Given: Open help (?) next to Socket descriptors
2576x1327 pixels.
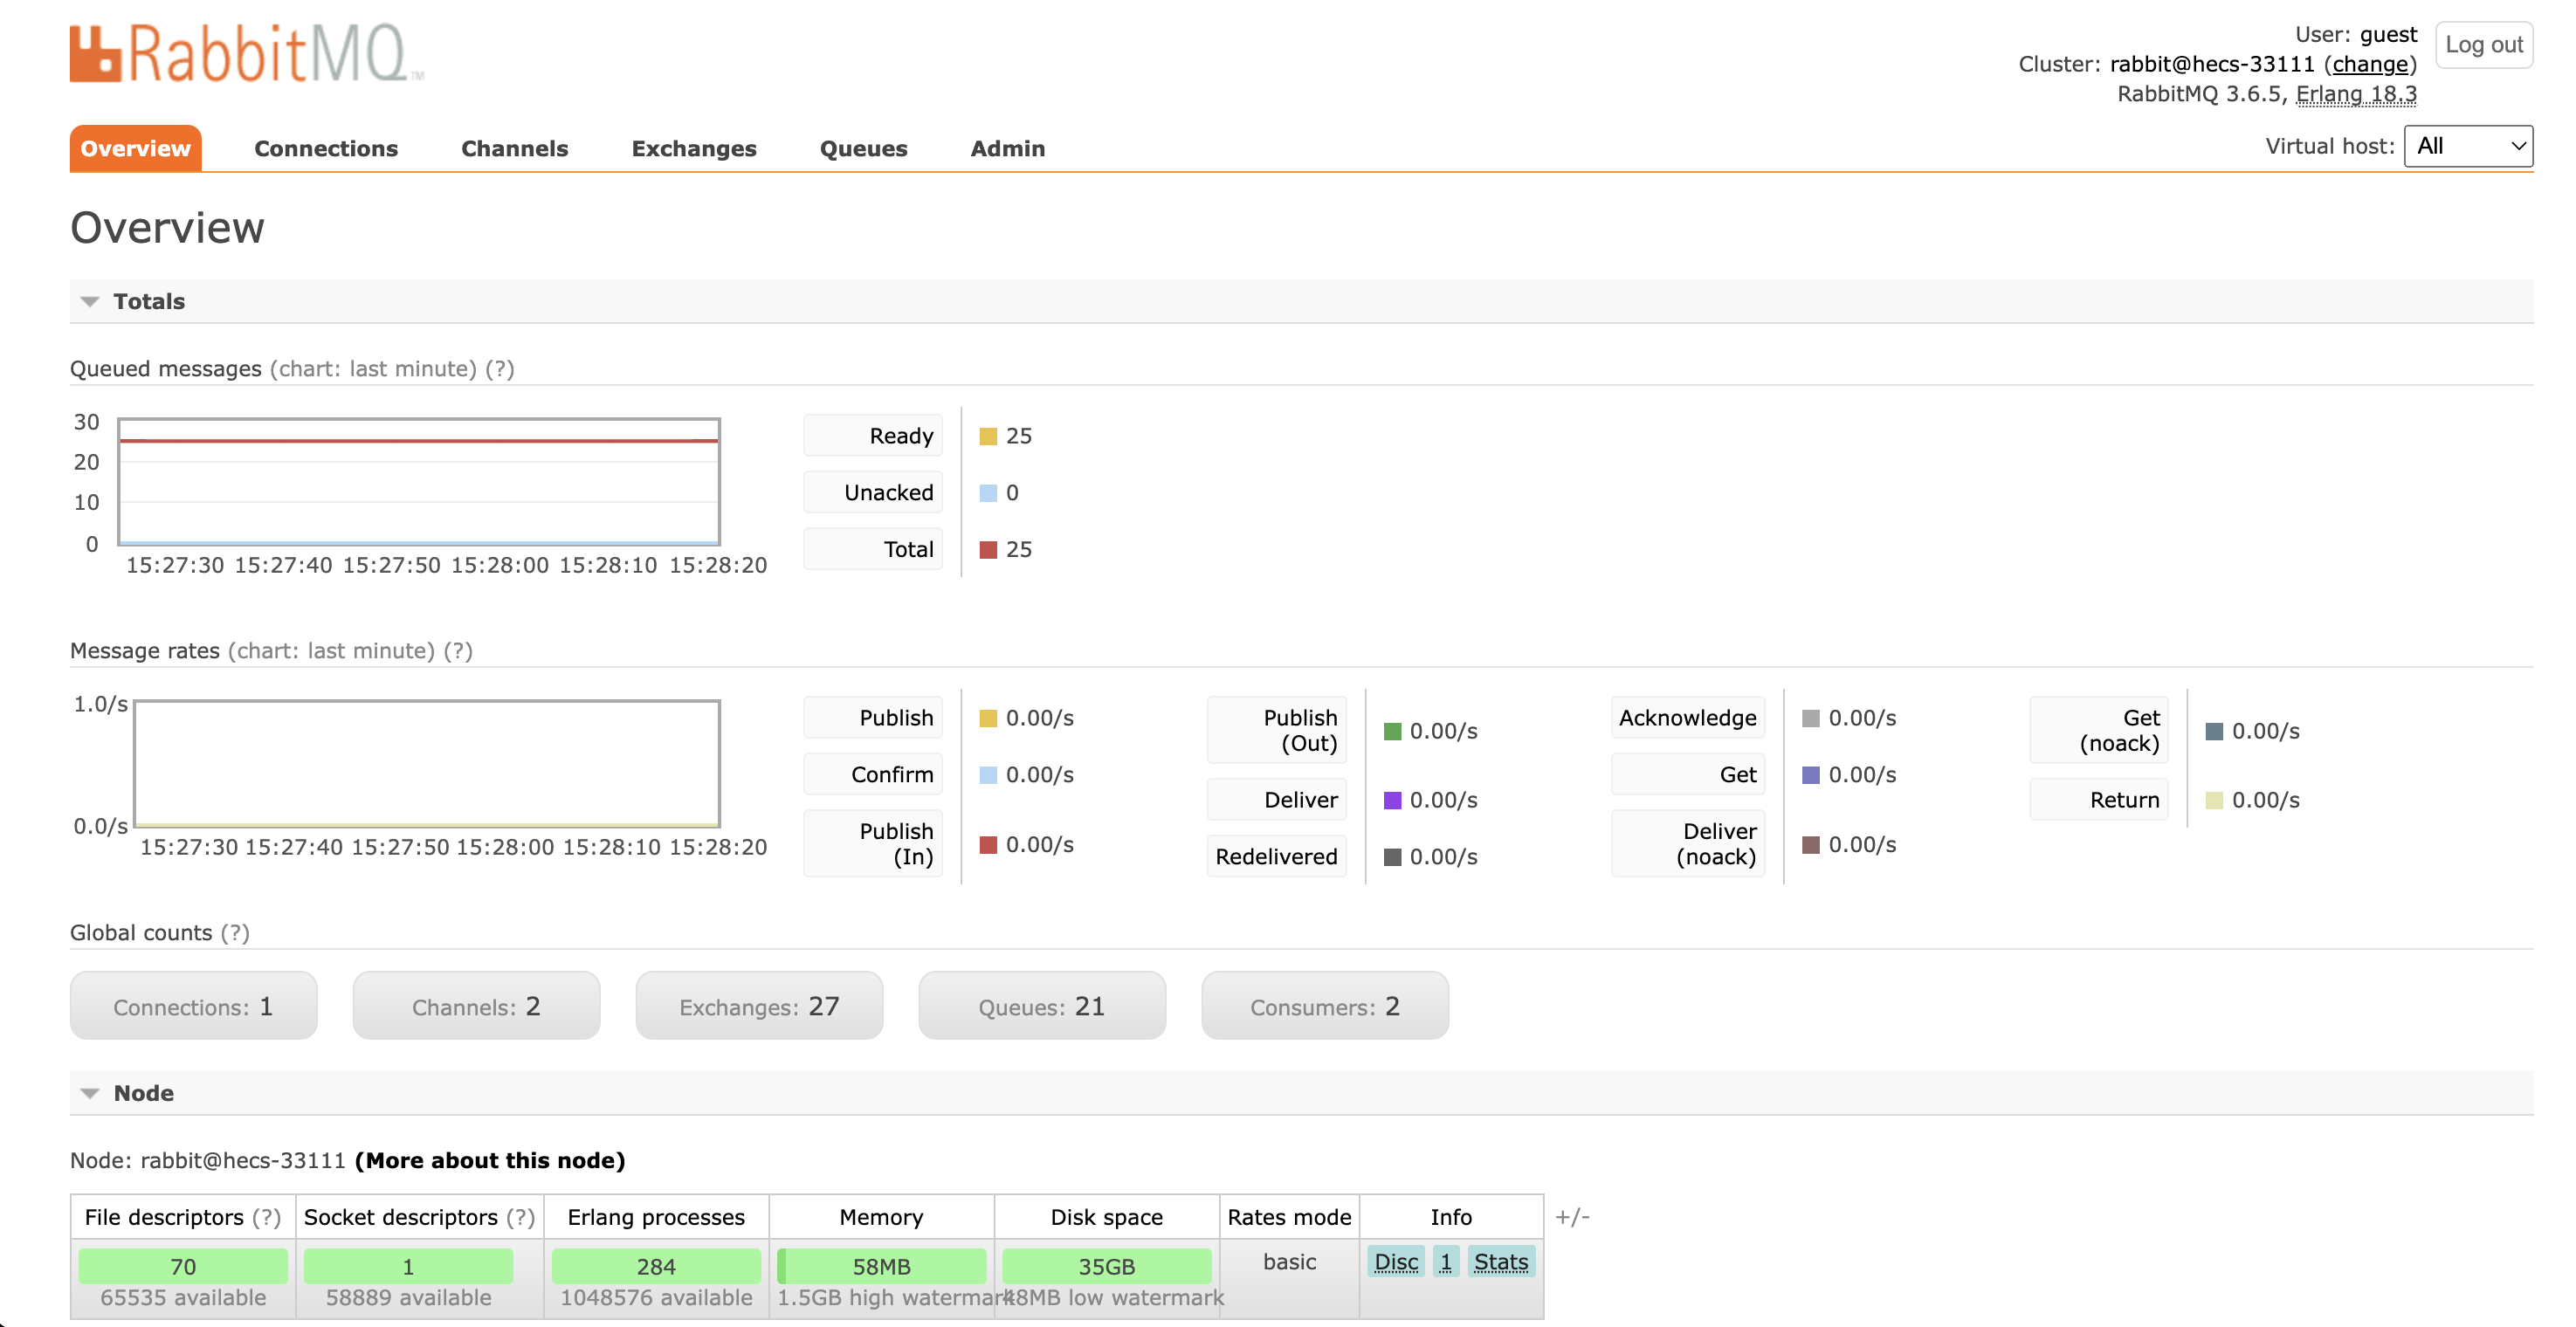Looking at the screenshot, I should click(520, 1217).
